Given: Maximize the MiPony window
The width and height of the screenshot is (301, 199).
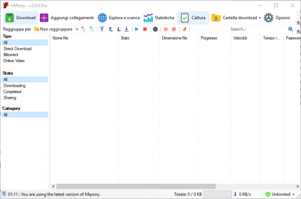Looking at the screenshot, I should (x=276, y=5).
